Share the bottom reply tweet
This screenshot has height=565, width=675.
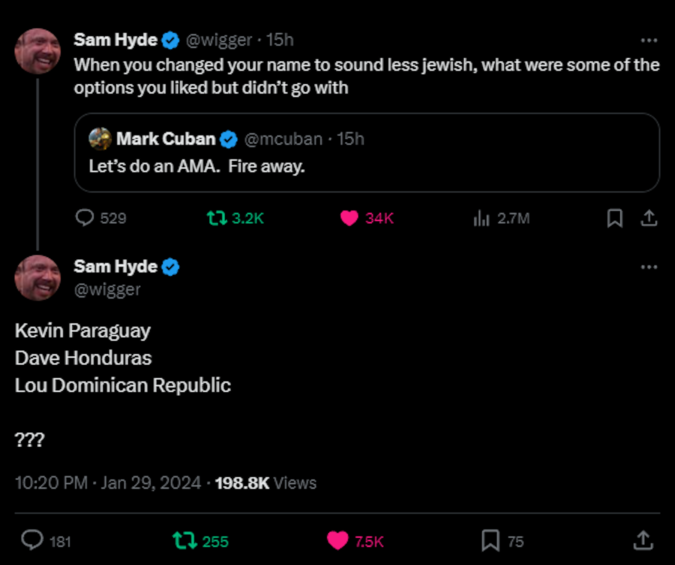tap(643, 540)
